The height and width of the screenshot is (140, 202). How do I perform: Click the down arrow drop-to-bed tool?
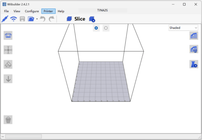(x=8, y=79)
